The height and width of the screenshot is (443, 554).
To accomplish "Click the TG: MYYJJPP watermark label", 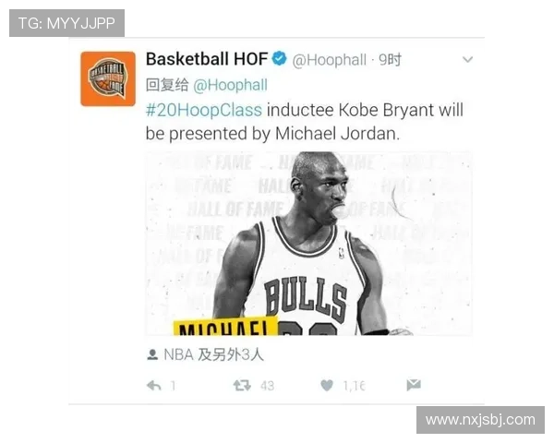I will 66,23.
